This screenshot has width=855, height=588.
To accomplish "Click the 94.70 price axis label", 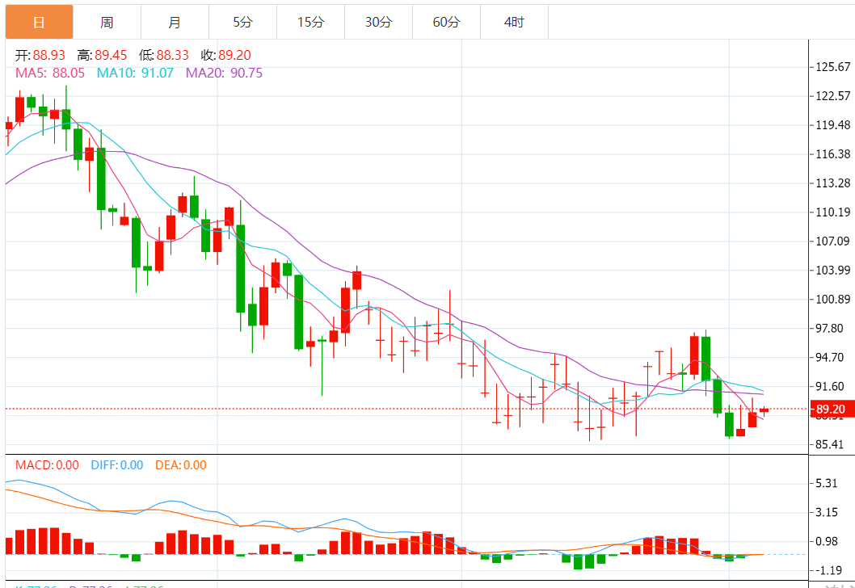I will pyautogui.click(x=829, y=357).
